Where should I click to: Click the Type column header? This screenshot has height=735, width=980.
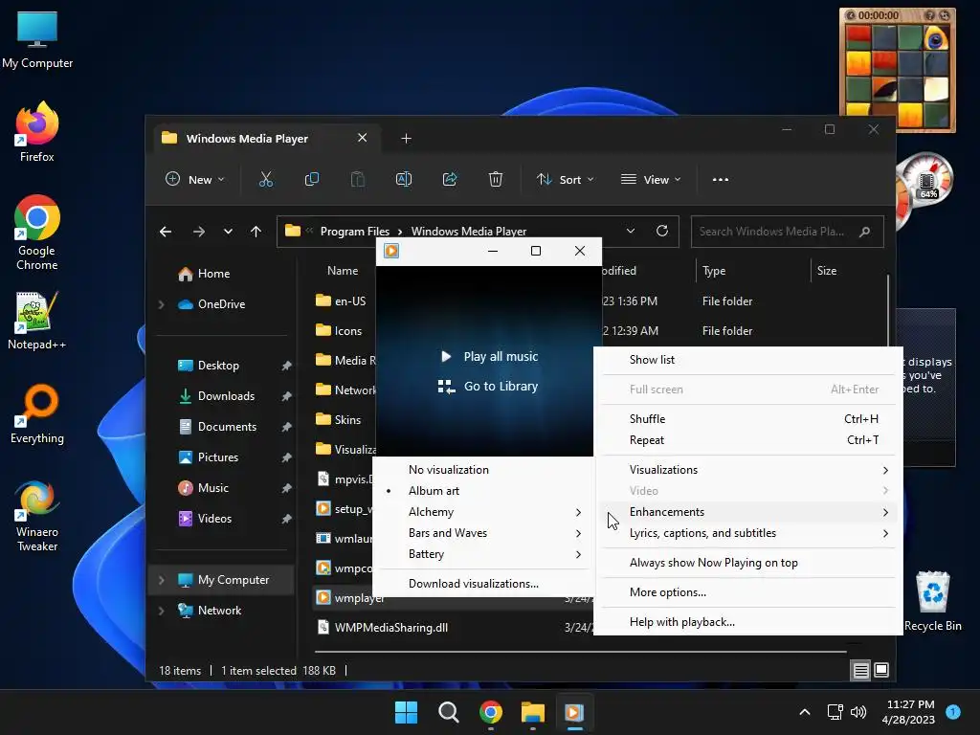click(714, 271)
